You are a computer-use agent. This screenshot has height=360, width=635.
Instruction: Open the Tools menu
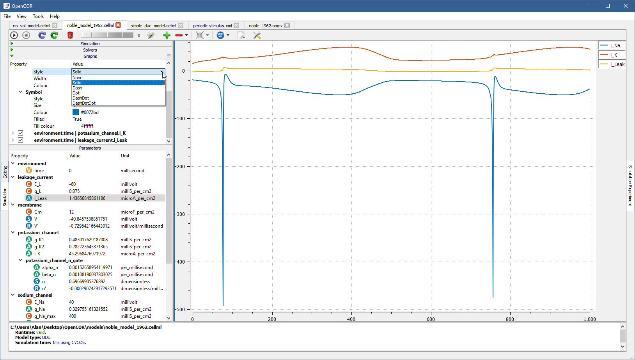(38, 16)
